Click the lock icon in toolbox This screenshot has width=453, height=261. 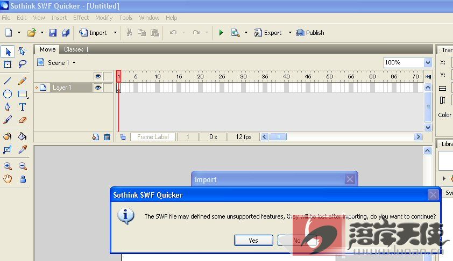pos(23,179)
